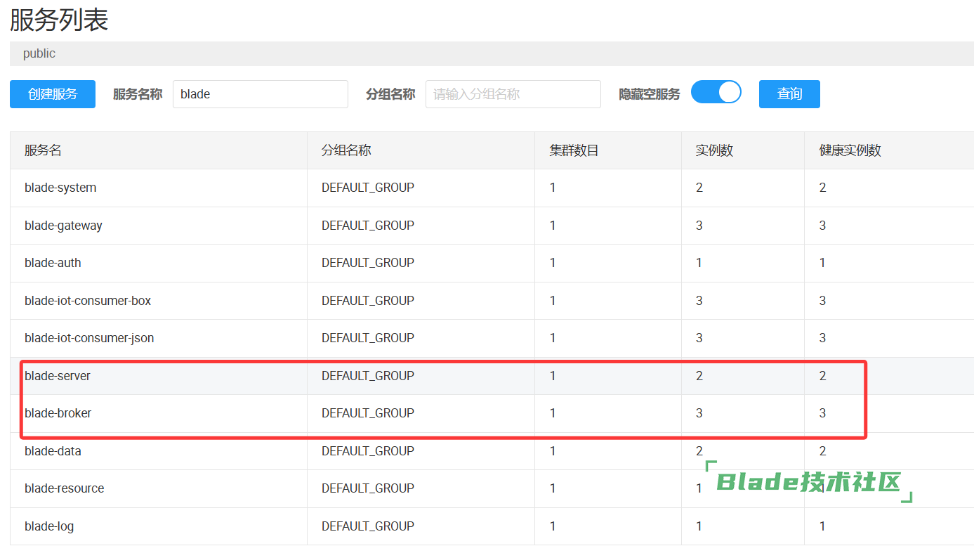This screenshot has width=974, height=546.
Task: Click the 服务名称 input field
Action: 260,94
